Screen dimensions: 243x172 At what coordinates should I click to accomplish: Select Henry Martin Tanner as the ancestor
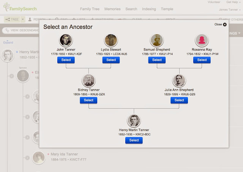coord(134,140)
